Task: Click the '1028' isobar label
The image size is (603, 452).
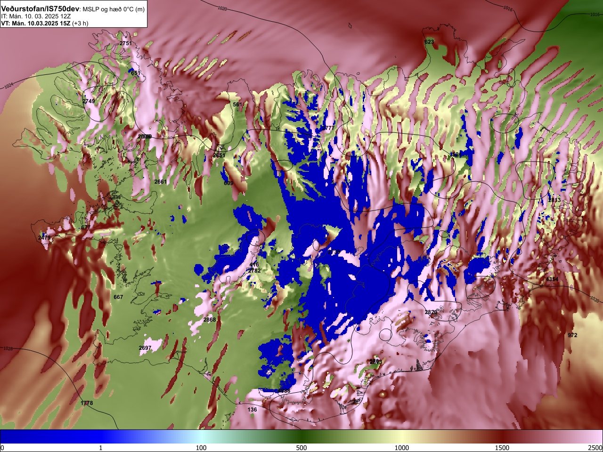Action: click(x=8, y=348)
